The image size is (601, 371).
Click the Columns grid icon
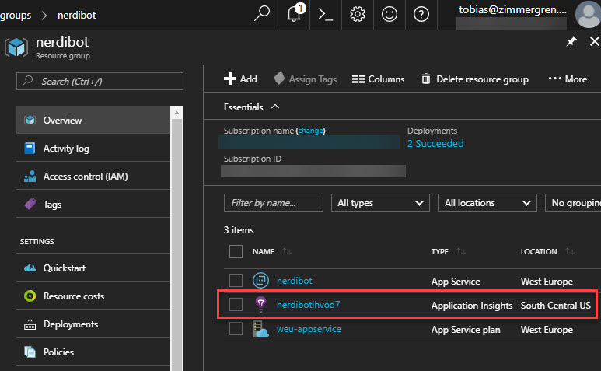[358, 79]
